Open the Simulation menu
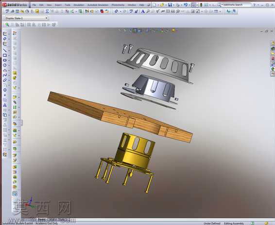The width and height of the screenshot is (275, 225). tap(79, 5)
